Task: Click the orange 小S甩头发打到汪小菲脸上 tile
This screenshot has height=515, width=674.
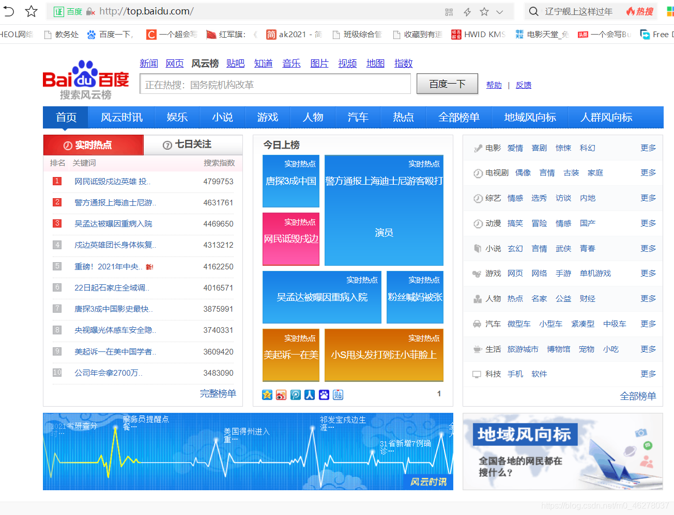Action: (384, 355)
